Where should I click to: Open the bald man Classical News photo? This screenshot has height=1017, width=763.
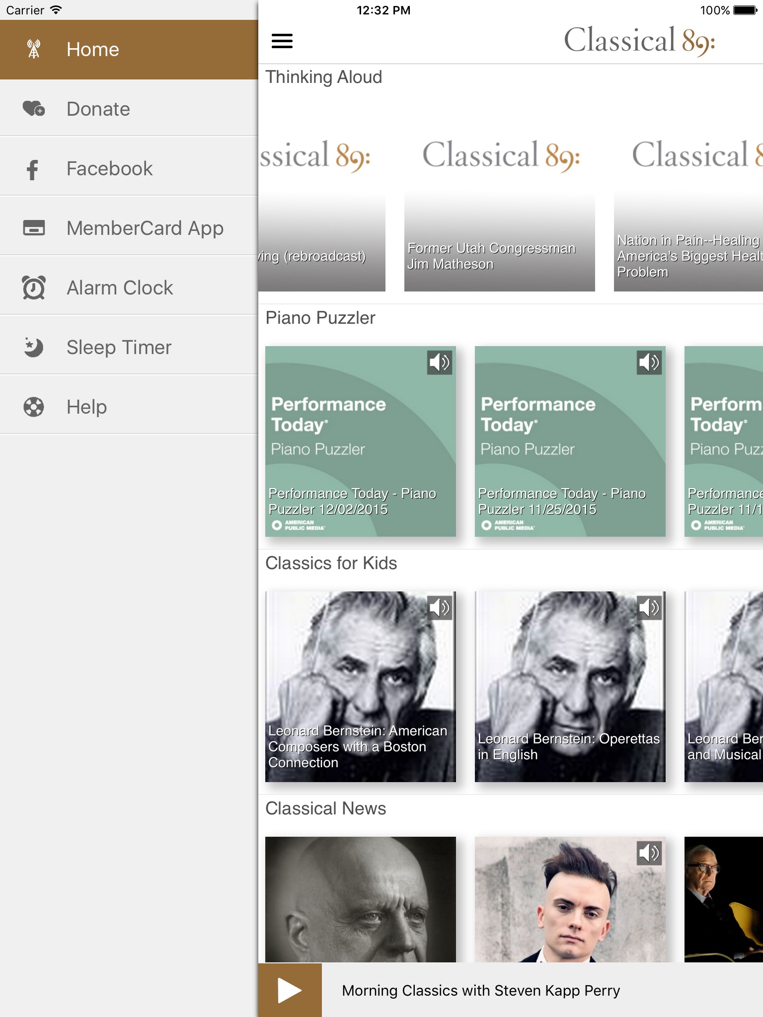tap(360, 899)
